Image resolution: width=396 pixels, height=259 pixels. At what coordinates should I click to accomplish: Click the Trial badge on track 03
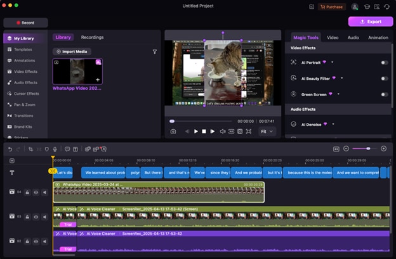(68, 224)
